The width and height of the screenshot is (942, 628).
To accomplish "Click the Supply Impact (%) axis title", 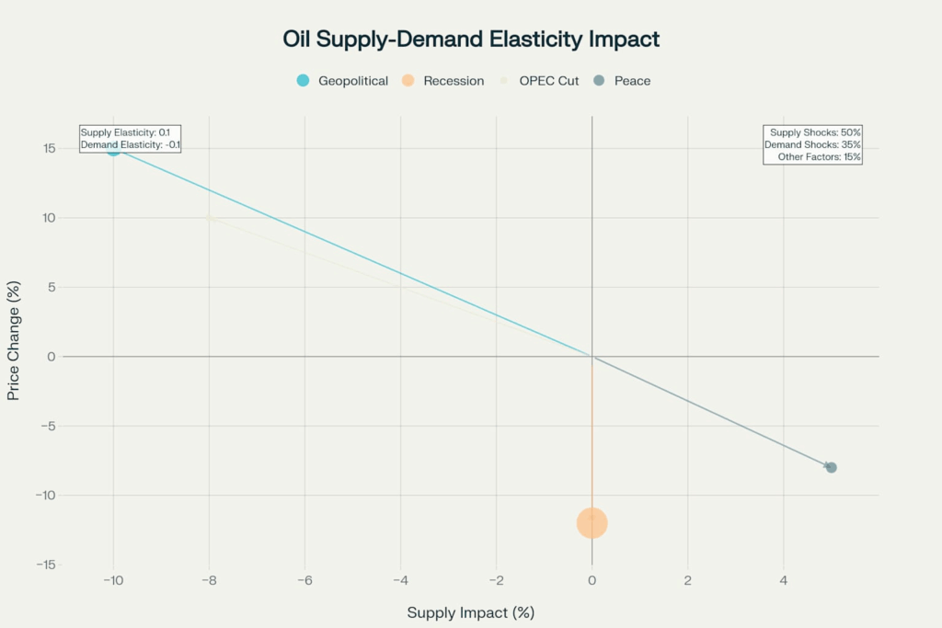I will click(x=471, y=612).
